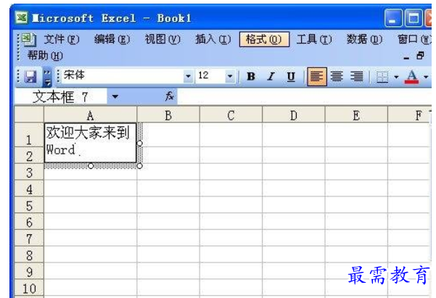
Task: Select column D header
Action: click(294, 115)
